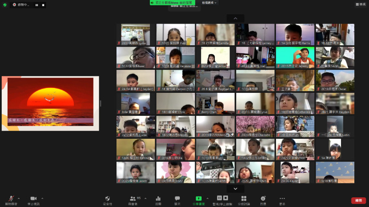
Task: Expand the video options arrow beside camera
Action: point(42,198)
